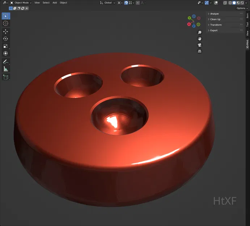
Task: Open the Options dropdown
Action: click(x=242, y=8)
